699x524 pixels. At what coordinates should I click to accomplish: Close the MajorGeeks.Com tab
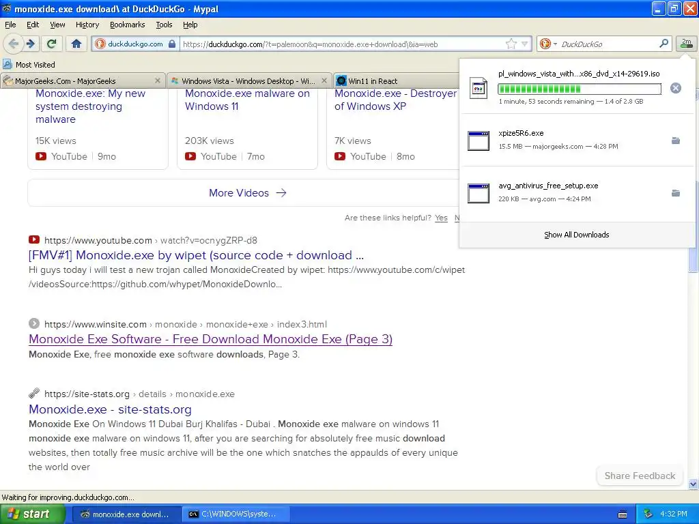pos(158,81)
